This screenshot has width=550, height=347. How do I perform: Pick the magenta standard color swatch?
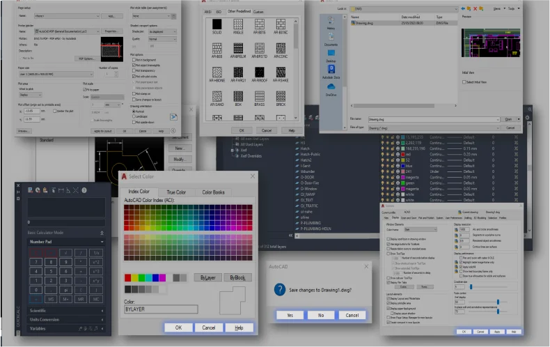tap(162, 278)
